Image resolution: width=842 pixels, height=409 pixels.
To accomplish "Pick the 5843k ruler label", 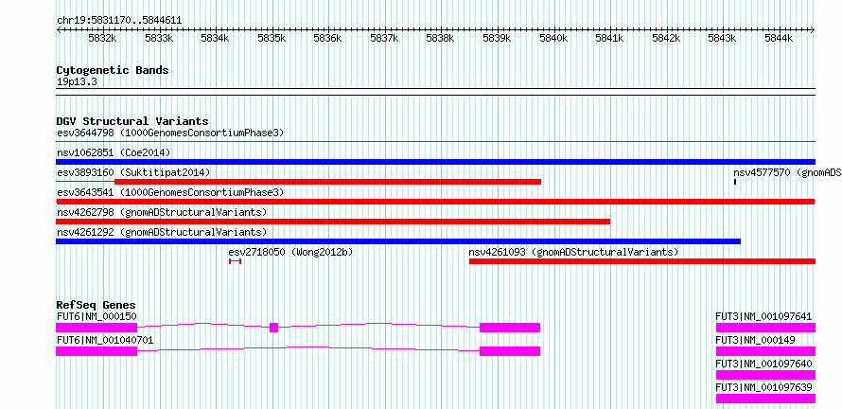I will (722, 39).
